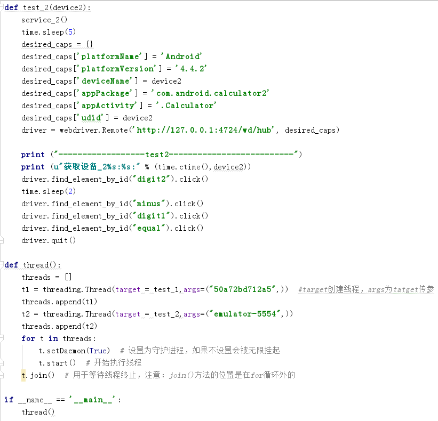The image size is (438, 421).
Task: Click the highlighted t in t.join()
Action: pyautogui.click(x=23, y=375)
